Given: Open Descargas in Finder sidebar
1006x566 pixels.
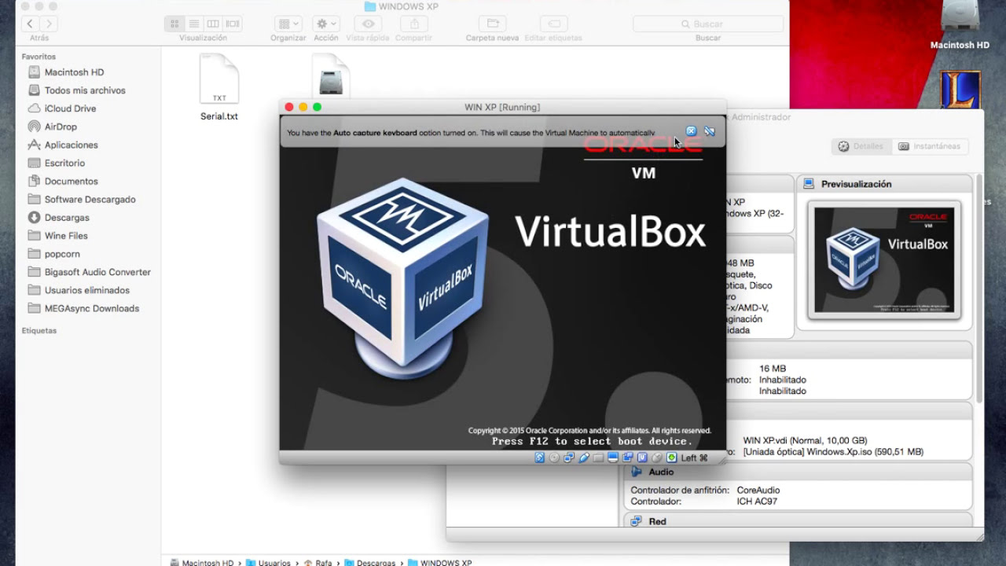Looking at the screenshot, I should [x=67, y=218].
